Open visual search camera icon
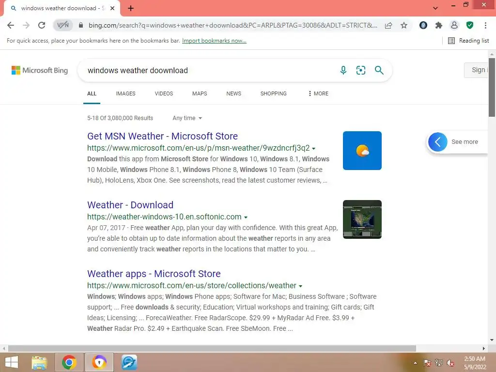This screenshot has height=372, width=496. [360, 70]
